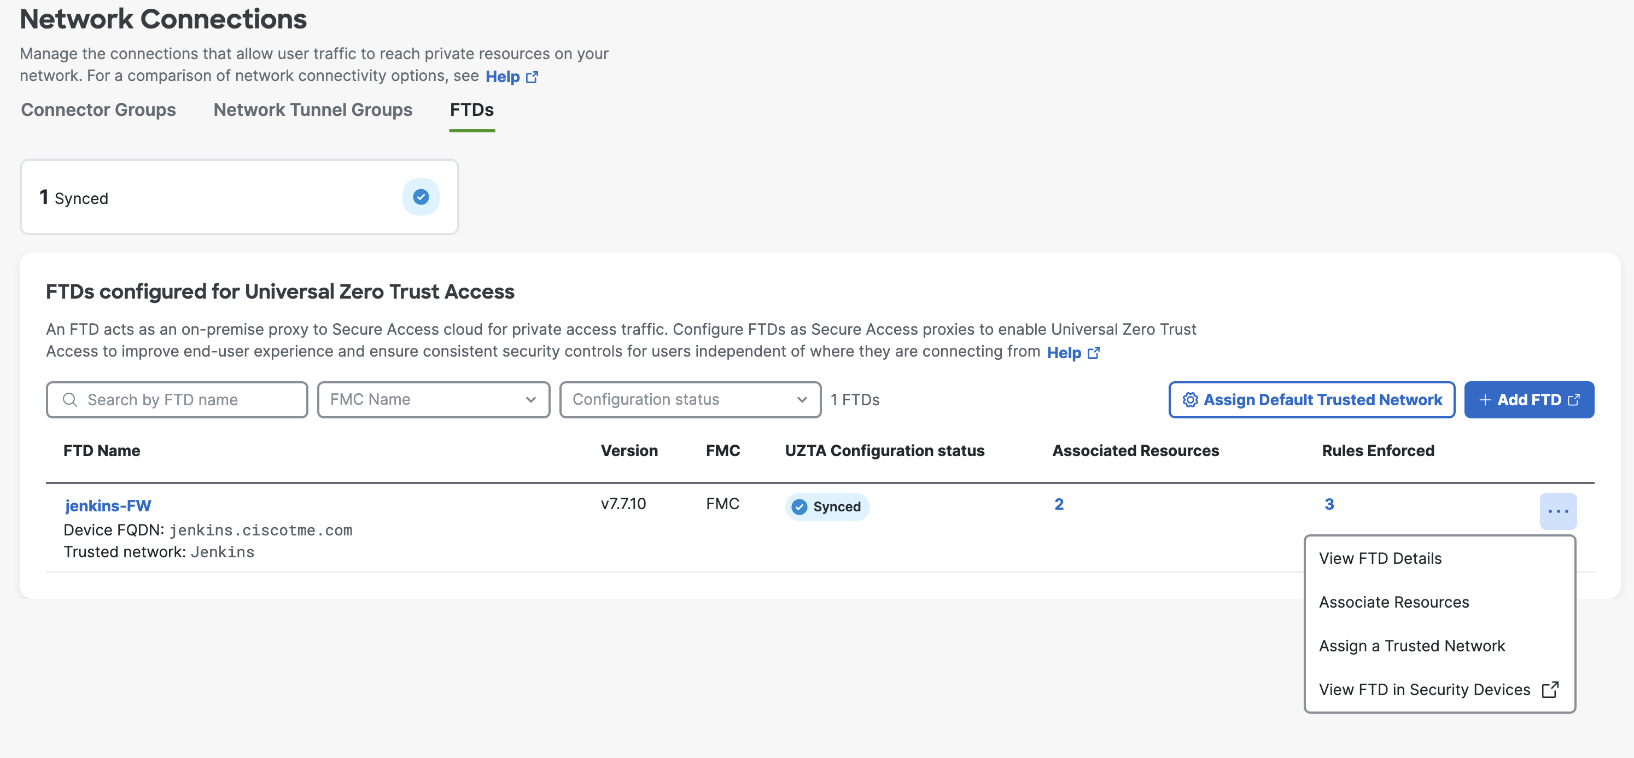The height and width of the screenshot is (758, 1634).
Task: Click the external link icon next to View FTD in Security Devices
Action: point(1550,690)
